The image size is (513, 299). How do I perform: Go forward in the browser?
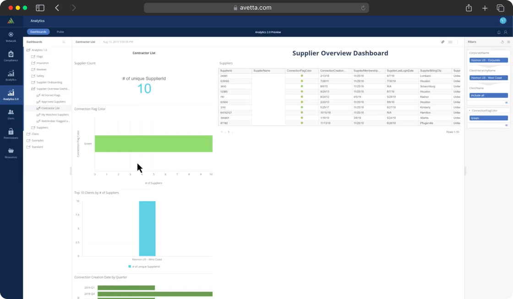pyautogui.click(x=74, y=8)
